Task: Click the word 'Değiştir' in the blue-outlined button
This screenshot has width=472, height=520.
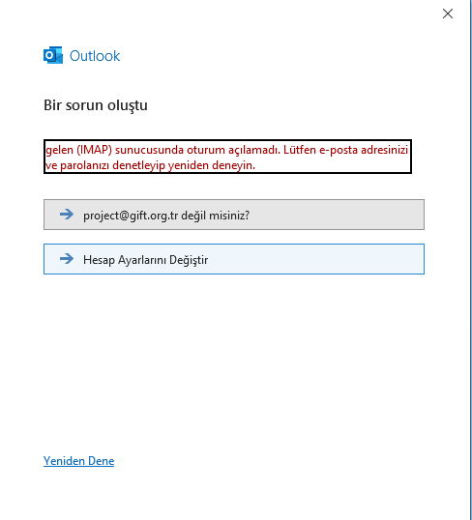Action: 189,260
